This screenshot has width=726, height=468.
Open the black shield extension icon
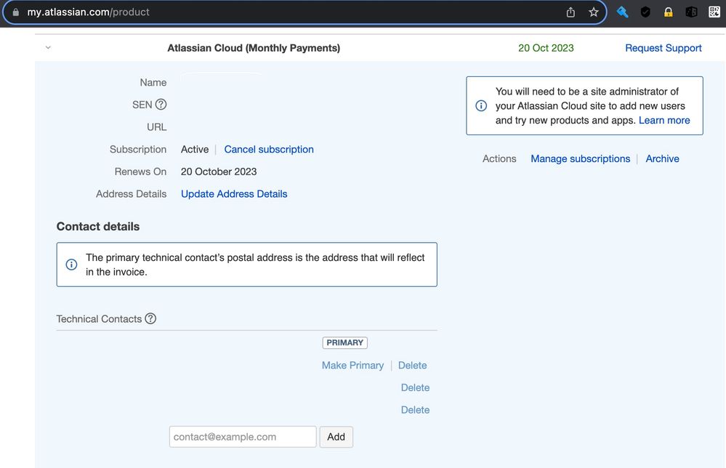tap(645, 12)
